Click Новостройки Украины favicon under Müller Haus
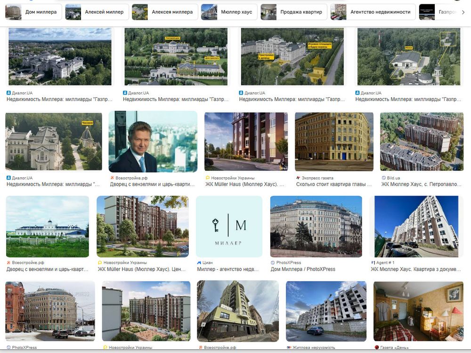 tap(207, 178)
